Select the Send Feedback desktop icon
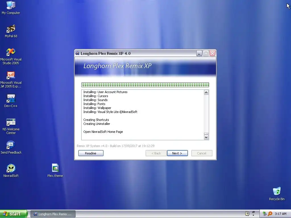The height and width of the screenshot is (218, 291). point(11,147)
